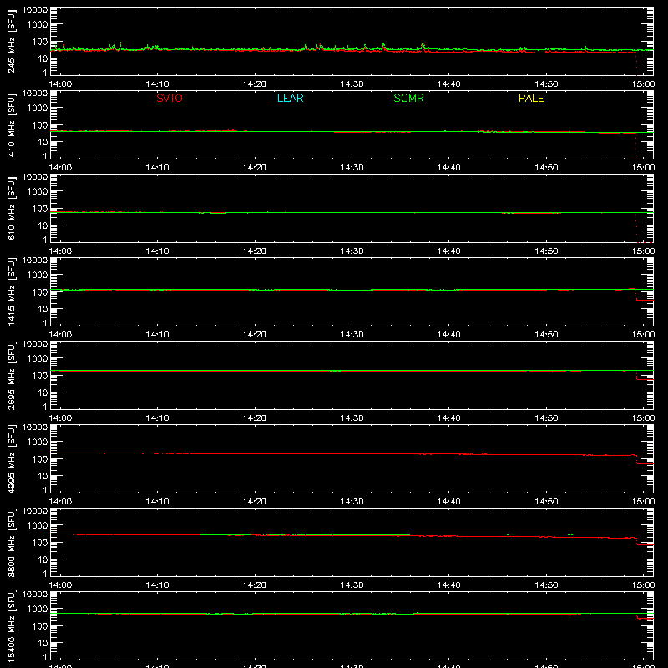
Task: Click the 1000 y-axis value on 15400 MHz plot
Action: [x=38, y=610]
